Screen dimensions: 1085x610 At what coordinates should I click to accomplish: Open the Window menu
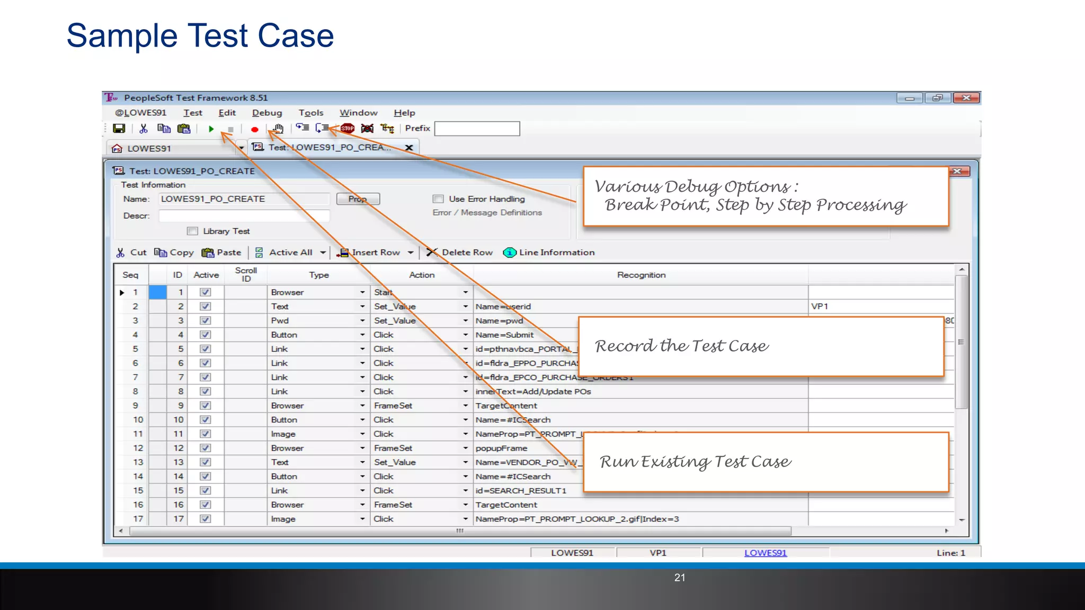tap(359, 113)
